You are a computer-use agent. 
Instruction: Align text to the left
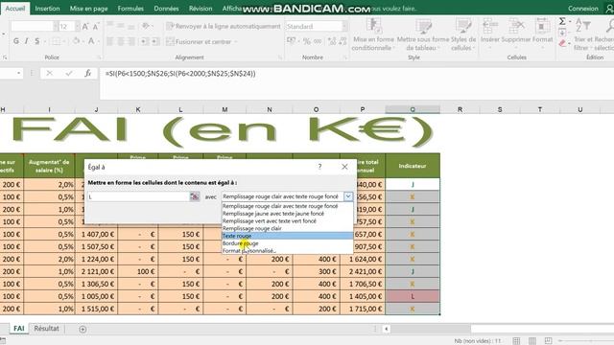pos(110,41)
